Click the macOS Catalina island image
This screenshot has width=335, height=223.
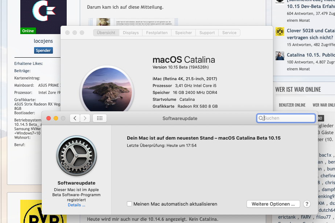tap(107, 89)
